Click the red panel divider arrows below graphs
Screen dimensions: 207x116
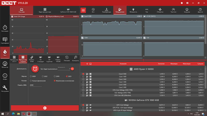pyautogui.click(x=144, y=60)
